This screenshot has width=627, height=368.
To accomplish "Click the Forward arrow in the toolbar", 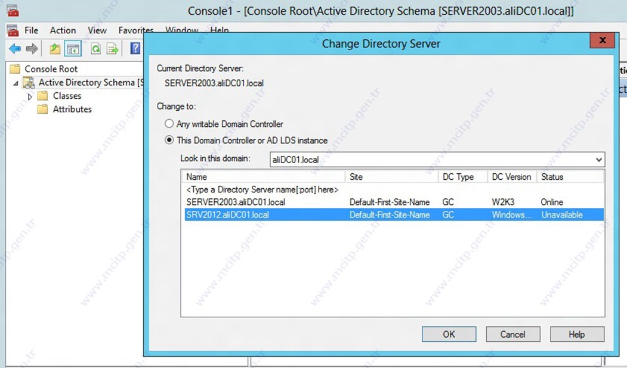I will pyautogui.click(x=32, y=49).
